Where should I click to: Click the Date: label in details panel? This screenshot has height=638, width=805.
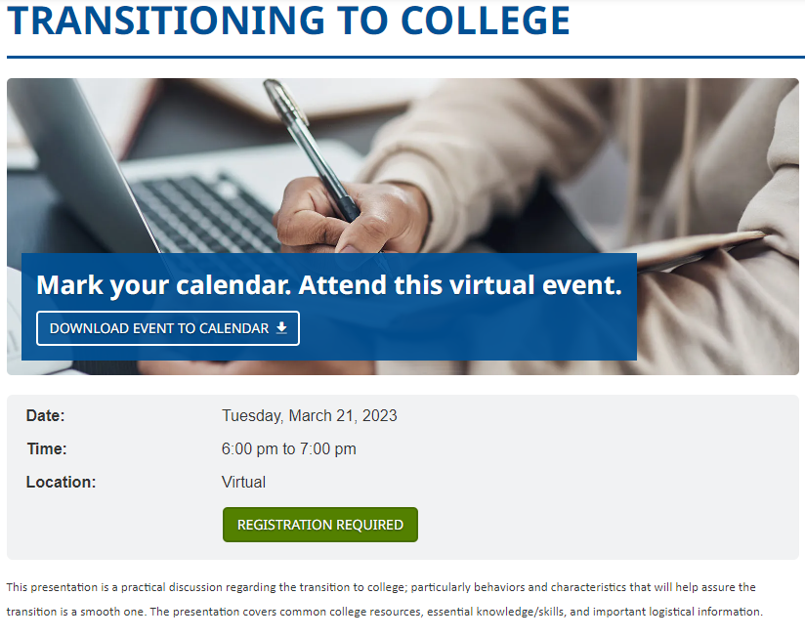46,416
